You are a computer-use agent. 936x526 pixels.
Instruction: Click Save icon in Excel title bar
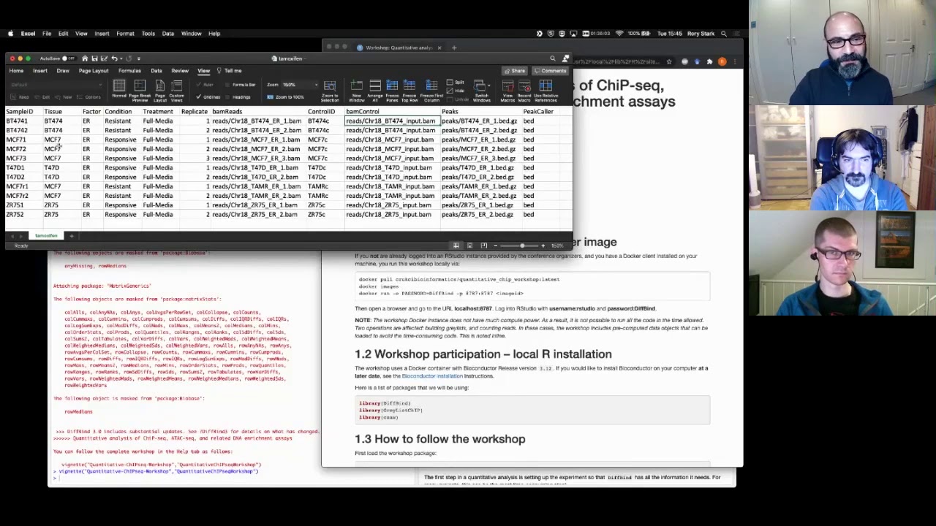coord(94,58)
